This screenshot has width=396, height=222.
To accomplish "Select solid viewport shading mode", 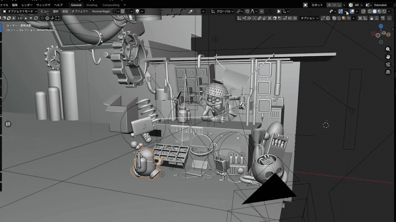I will coord(375,12).
